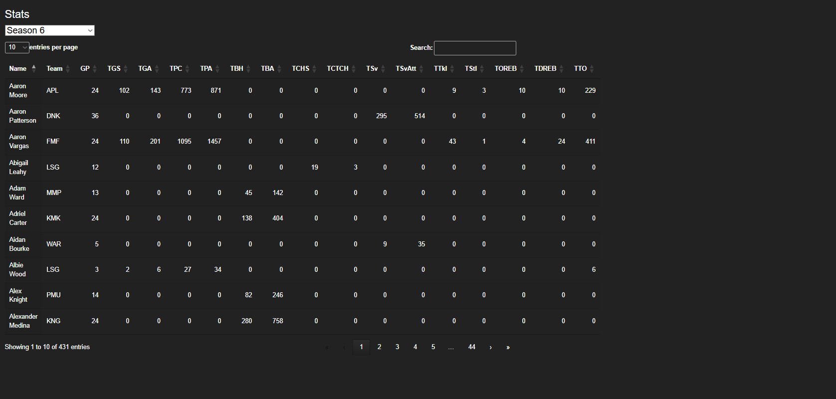Click the Adam Ward name cell

point(23,193)
